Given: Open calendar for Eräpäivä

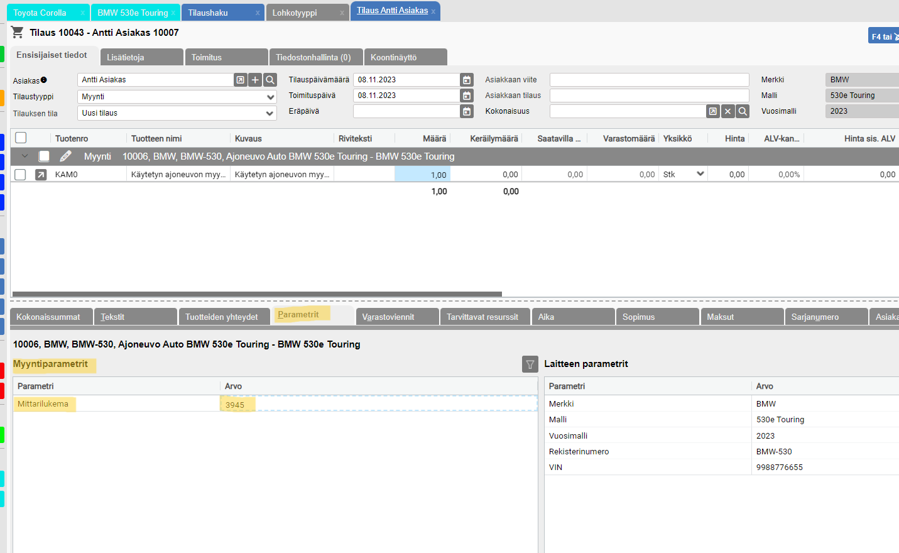Looking at the screenshot, I should click(x=467, y=111).
